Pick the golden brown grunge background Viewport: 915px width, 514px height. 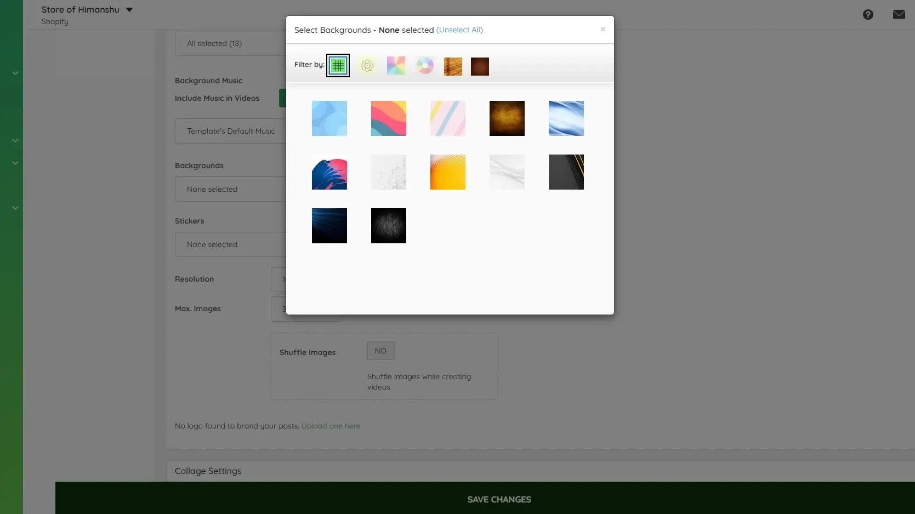tap(507, 118)
